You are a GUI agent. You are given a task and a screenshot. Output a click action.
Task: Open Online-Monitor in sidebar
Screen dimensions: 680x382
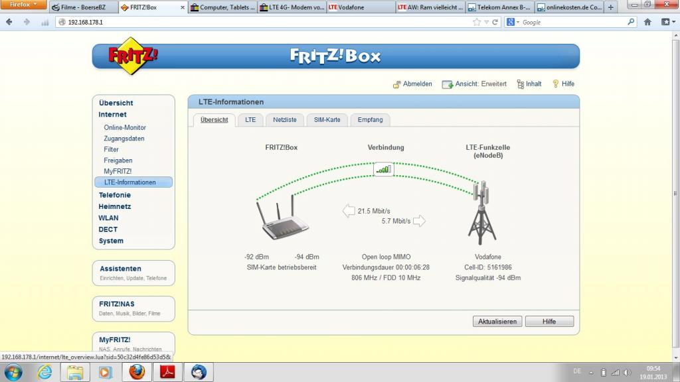click(x=125, y=128)
